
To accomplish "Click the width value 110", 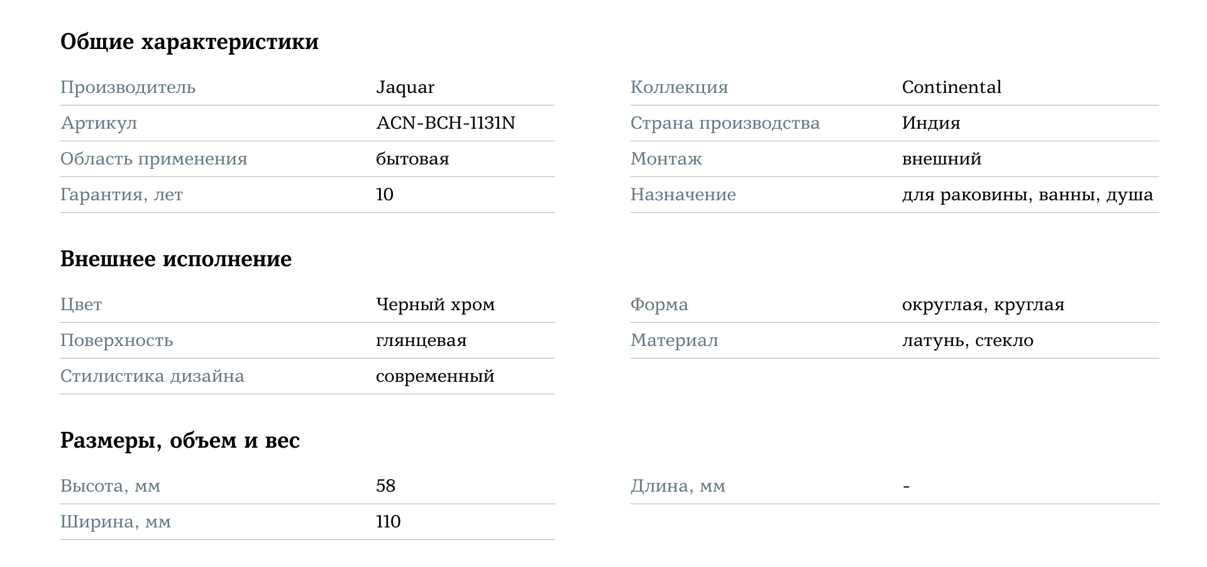I will [x=388, y=522].
